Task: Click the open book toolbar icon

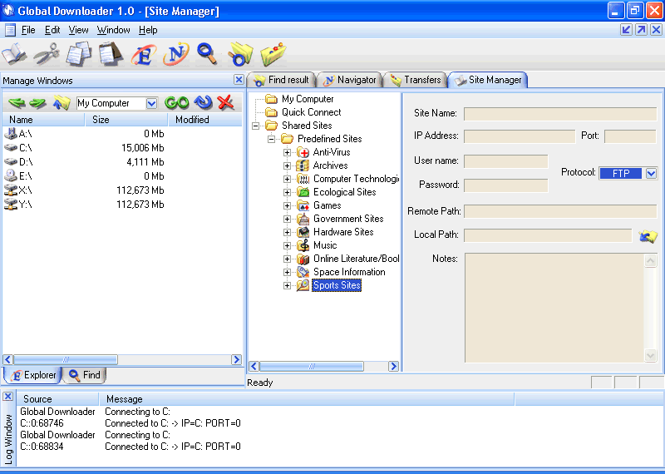Action: click(14, 54)
